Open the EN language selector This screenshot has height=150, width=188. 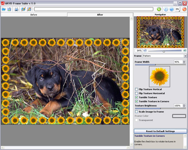(178, 9)
